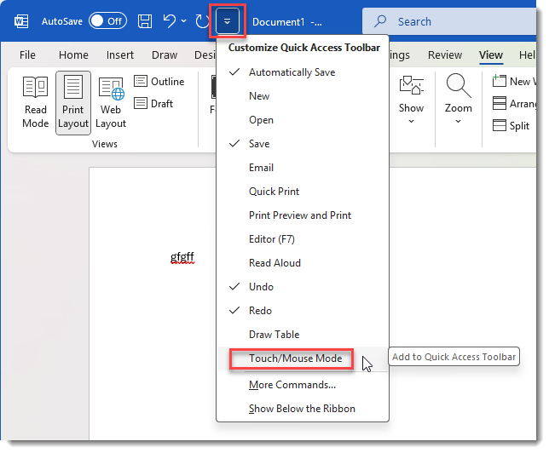Uncheck Automatically Save in the menu
Viewport: 549px width, 453px height.
(x=303, y=72)
